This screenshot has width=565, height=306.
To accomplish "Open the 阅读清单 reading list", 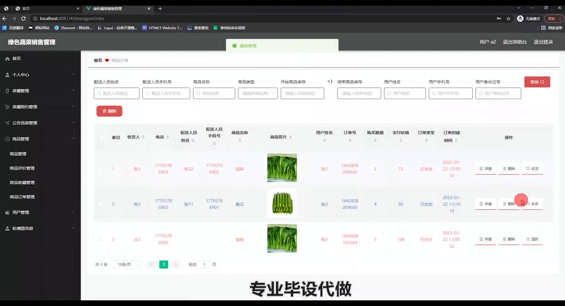I will point(552,28).
